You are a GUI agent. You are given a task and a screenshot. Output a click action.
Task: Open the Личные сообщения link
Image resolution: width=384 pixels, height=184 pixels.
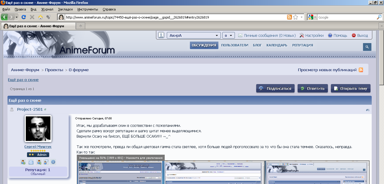pos(270,35)
